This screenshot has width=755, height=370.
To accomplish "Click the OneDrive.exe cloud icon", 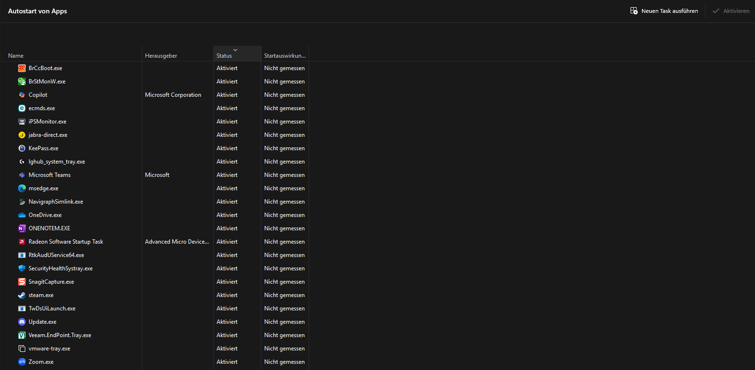I will tap(22, 215).
